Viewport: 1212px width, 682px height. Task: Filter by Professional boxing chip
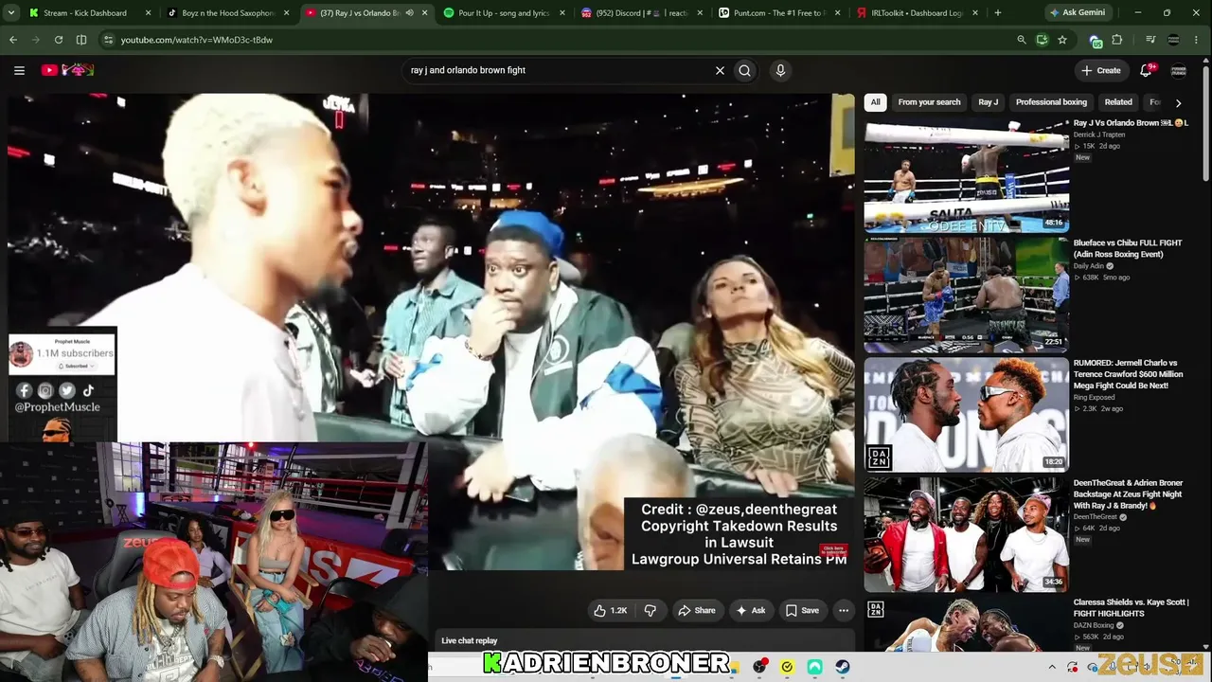(x=1051, y=102)
